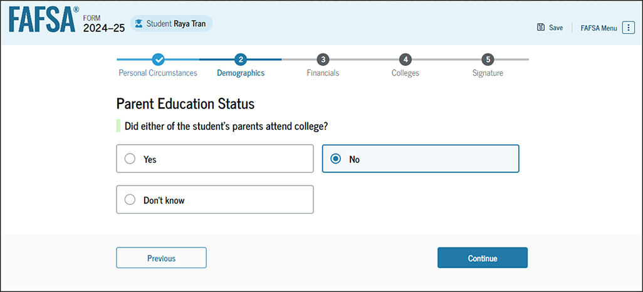Select the No radio option
Image resolution: width=643 pixels, height=292 pixels.
pyautogui.click(x=336, y=159)
